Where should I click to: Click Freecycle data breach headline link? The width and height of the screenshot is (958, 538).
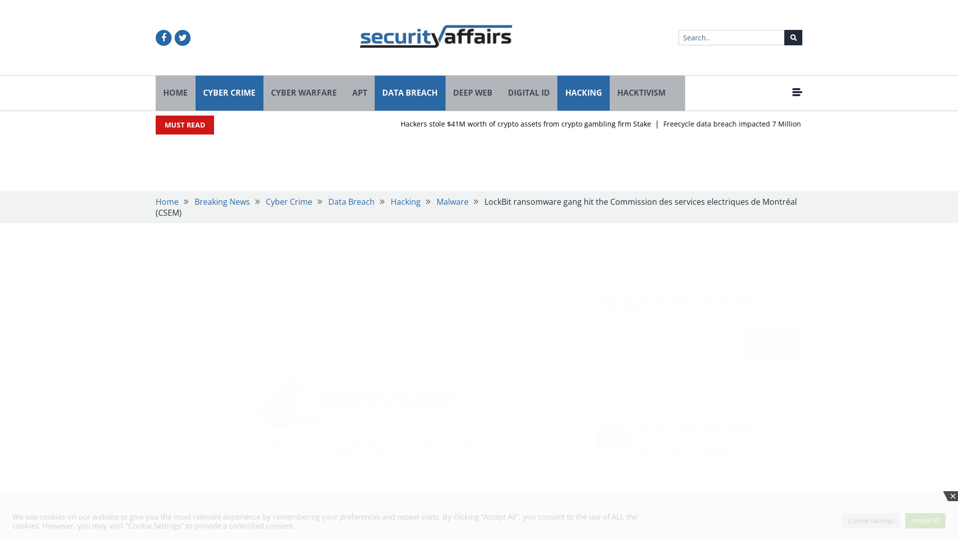(732, 124)
